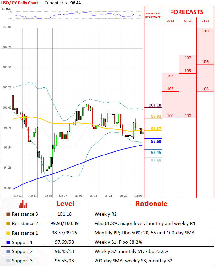The width and height of the screenshot is (215, 266).
Task: Click the 110.00 price axis label
Action: 7,27
